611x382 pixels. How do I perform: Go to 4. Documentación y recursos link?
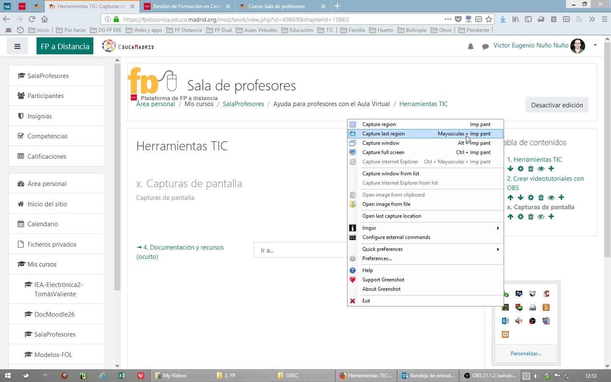coord(180,252)
